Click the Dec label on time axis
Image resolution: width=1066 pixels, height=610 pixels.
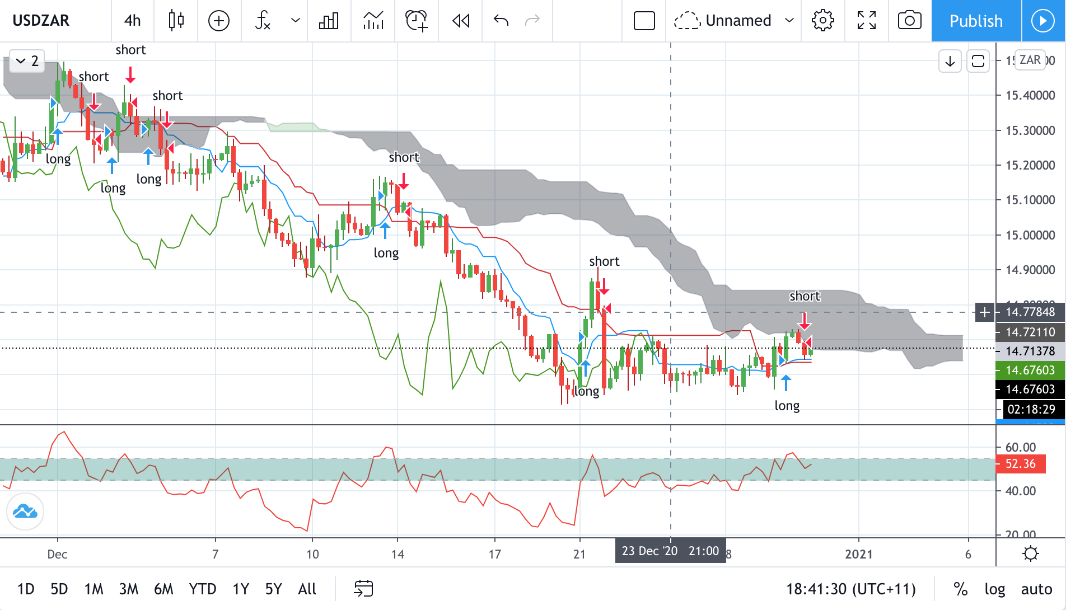[57, 554]
